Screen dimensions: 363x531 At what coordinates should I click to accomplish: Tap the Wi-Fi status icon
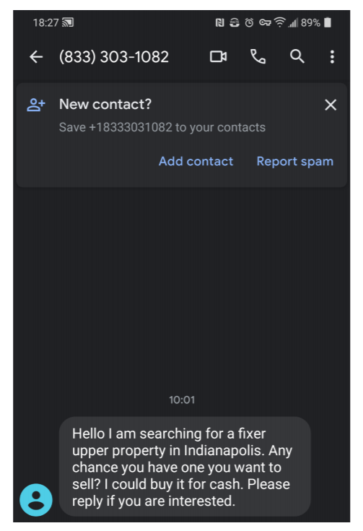(x=279, y=22)
